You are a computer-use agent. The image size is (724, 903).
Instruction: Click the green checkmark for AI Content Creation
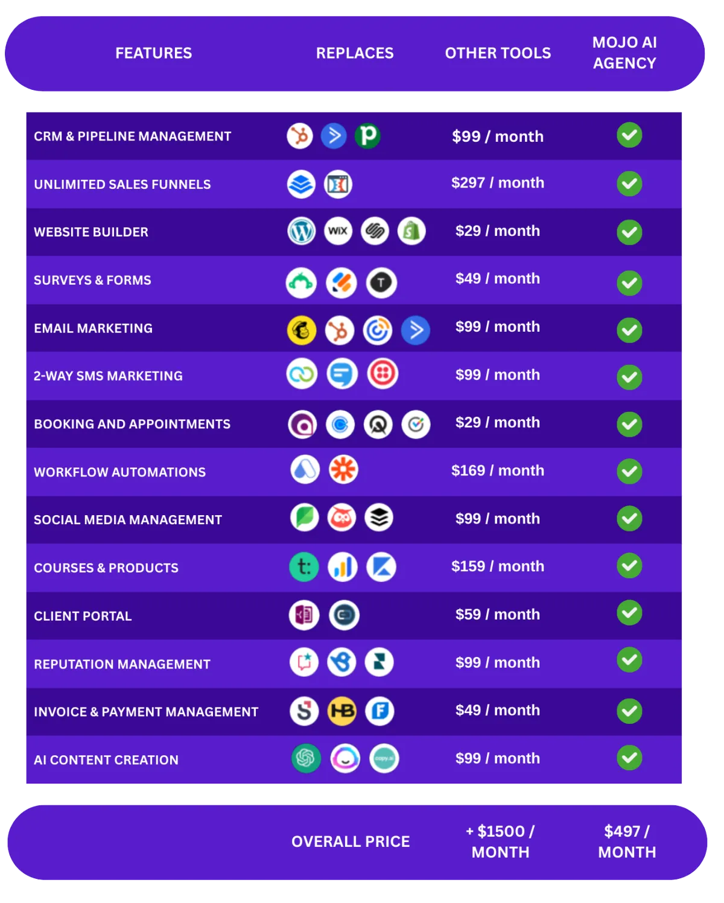pyautogui.click(x=629, y=758)
